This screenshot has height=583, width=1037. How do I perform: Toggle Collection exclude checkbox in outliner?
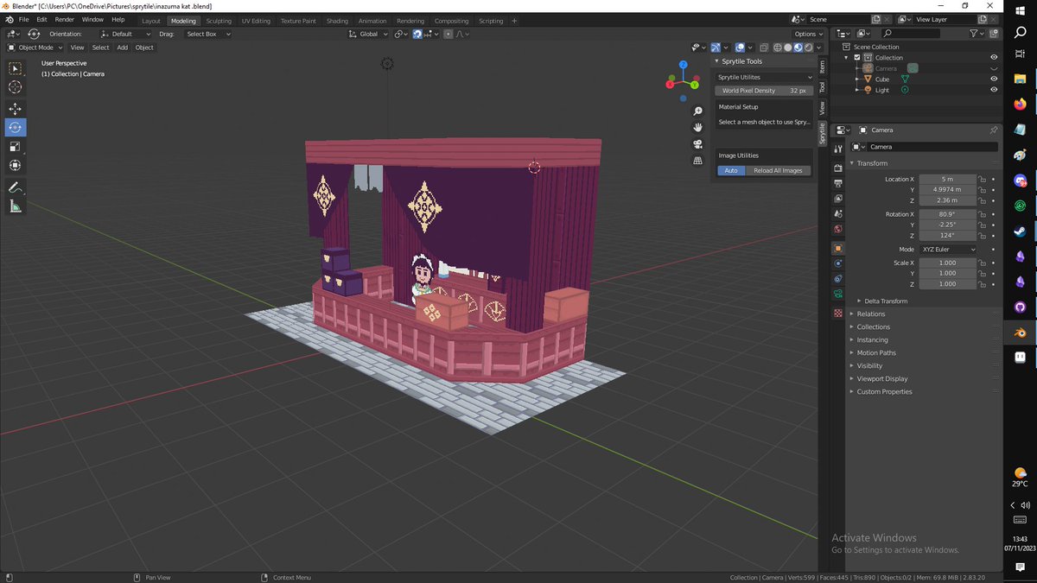[857, 58]
